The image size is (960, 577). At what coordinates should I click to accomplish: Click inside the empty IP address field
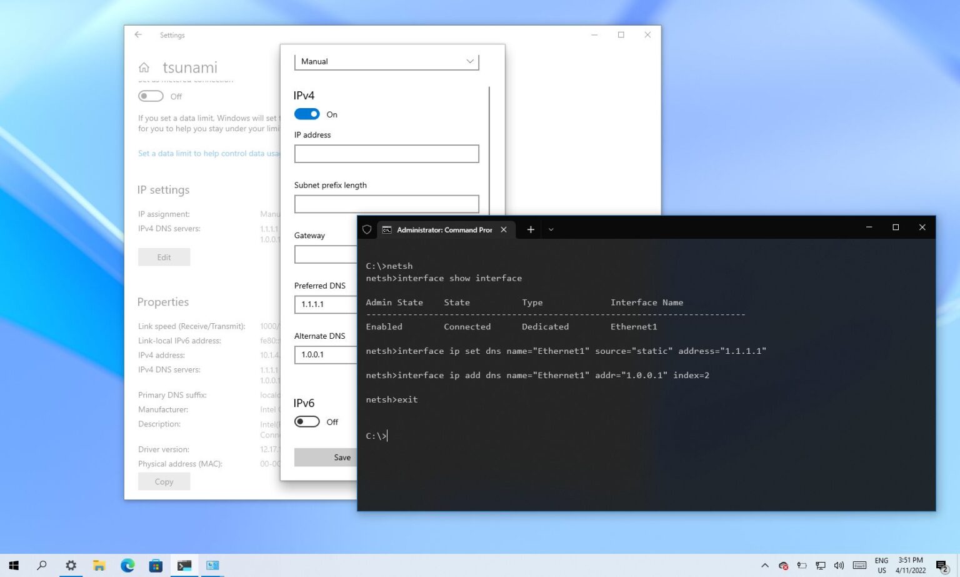point(386,153)
